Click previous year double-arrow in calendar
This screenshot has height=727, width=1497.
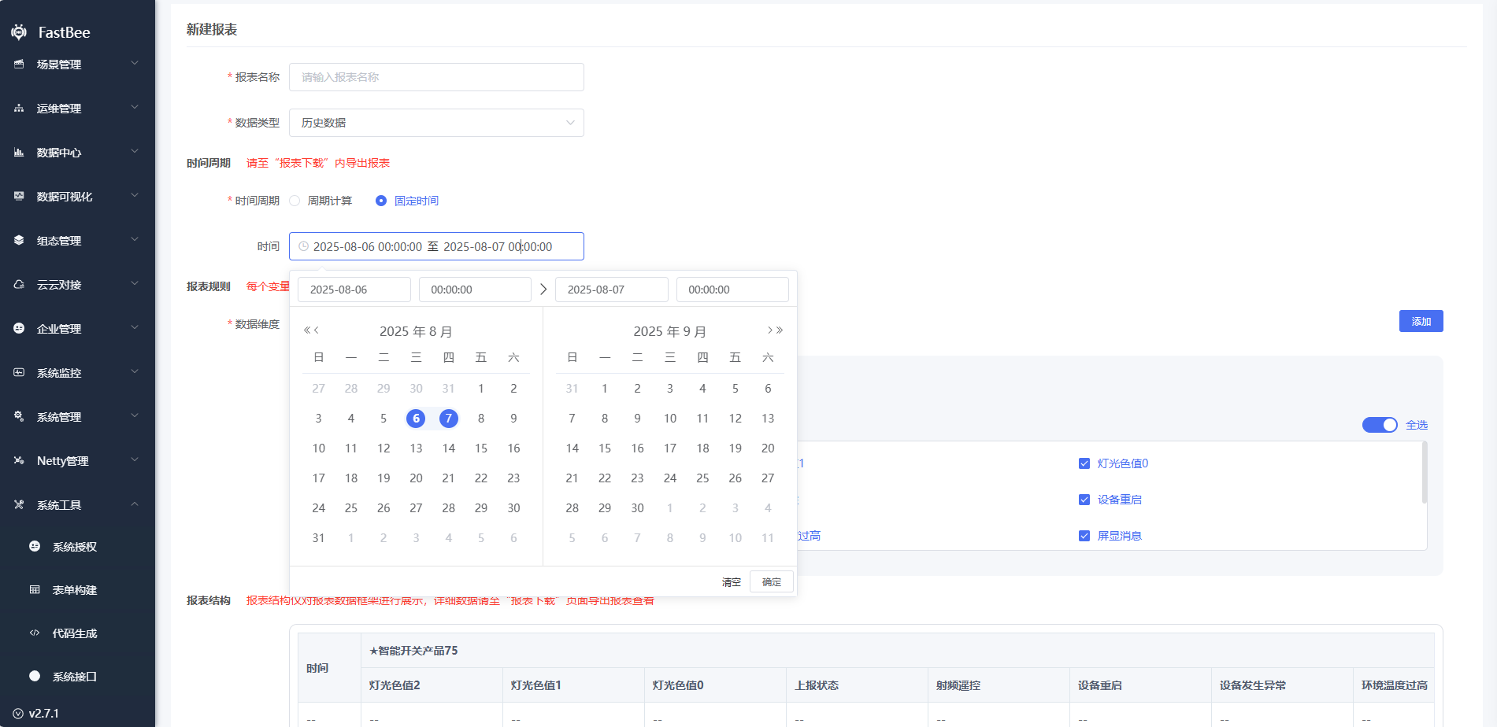[x=307, y=330]
